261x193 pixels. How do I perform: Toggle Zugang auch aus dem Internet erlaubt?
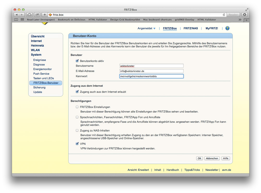click(x=77, y=91)
